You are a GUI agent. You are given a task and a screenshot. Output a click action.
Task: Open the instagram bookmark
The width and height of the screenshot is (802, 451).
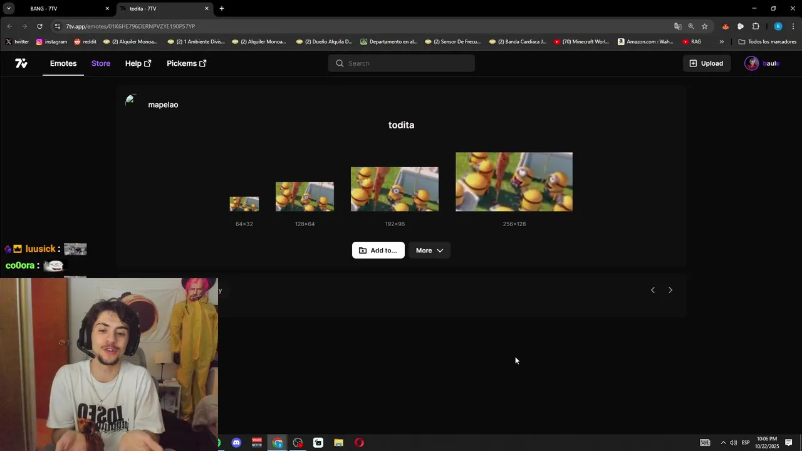(51, 42)
